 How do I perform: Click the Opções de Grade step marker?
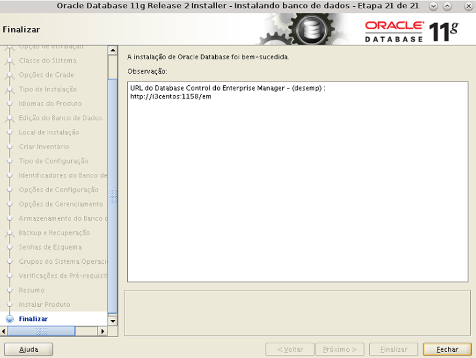10,75
